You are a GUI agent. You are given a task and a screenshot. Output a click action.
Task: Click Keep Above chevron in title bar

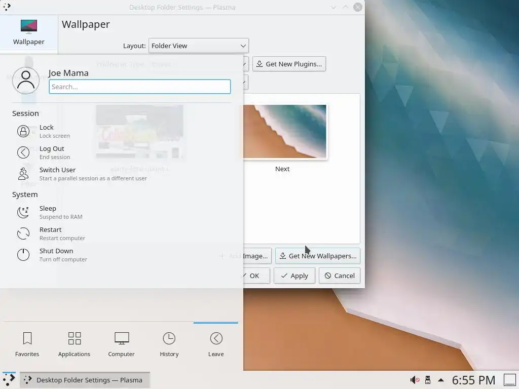click(x=345, y=7)
